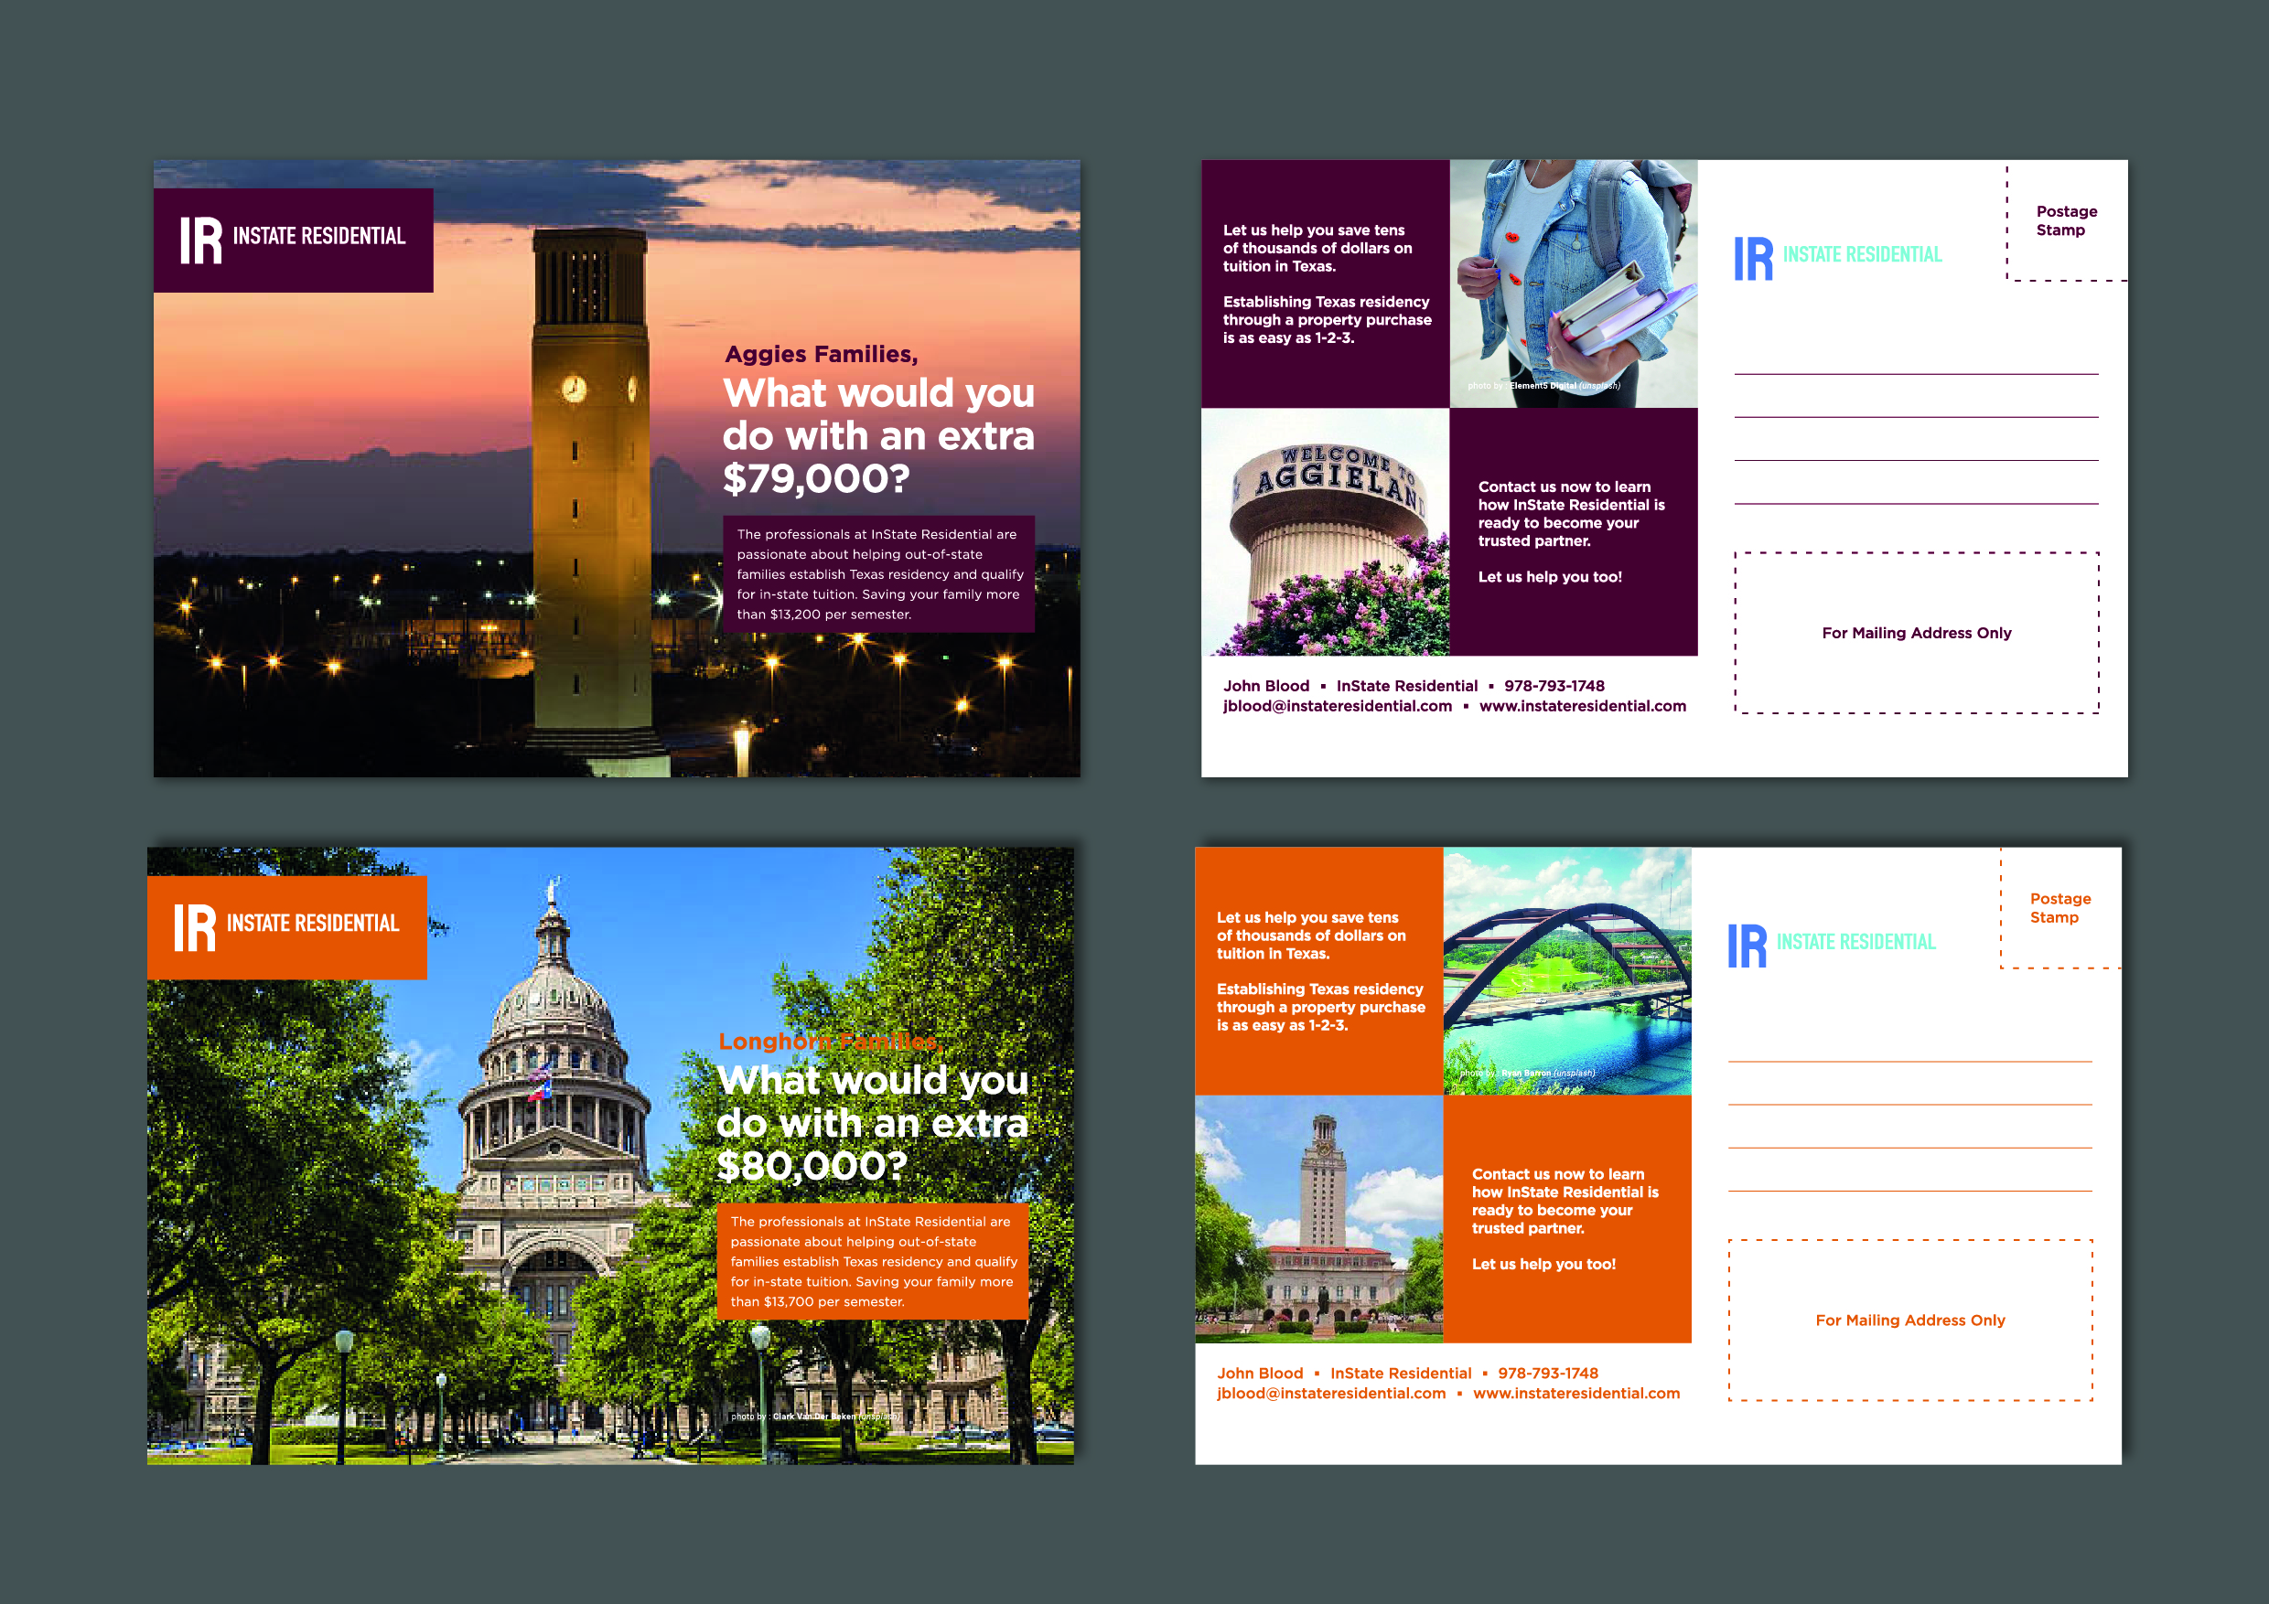Click the orange jblood@instateresidential.com email
The image size is (2269, 1604).
(1331, 1394)
